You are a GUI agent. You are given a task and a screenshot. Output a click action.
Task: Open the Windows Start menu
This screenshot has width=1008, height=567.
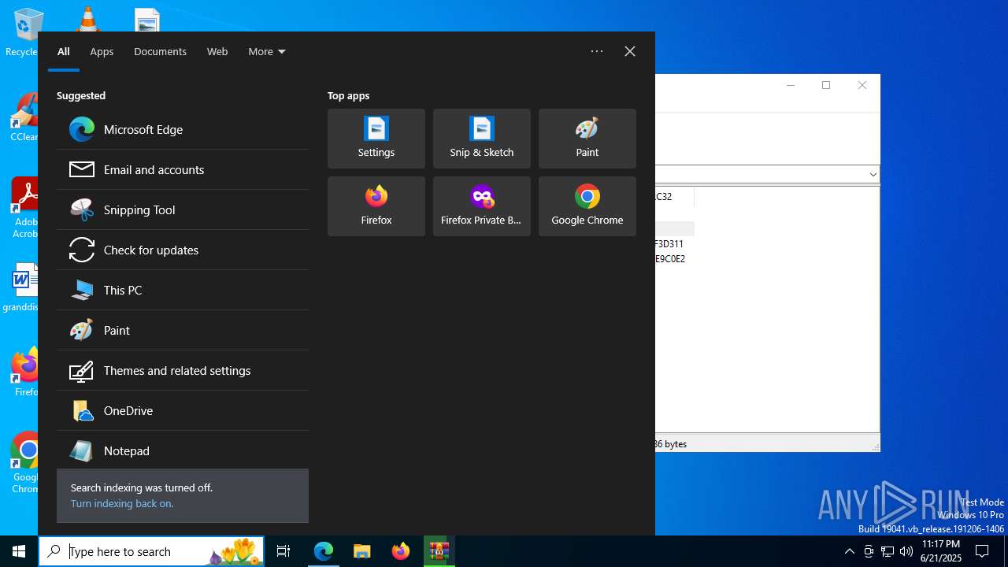point(19,551)
